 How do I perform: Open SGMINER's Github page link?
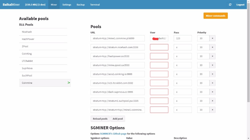pos(113,134)
